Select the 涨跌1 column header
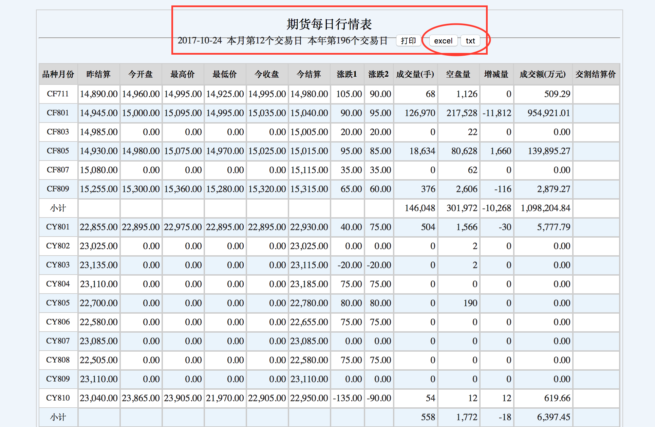This screenshot has width=655, height=427. (347, 74)
